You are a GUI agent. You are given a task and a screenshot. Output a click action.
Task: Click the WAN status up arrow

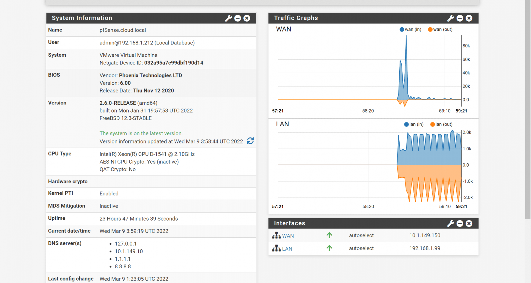click(x=329, y=235)
